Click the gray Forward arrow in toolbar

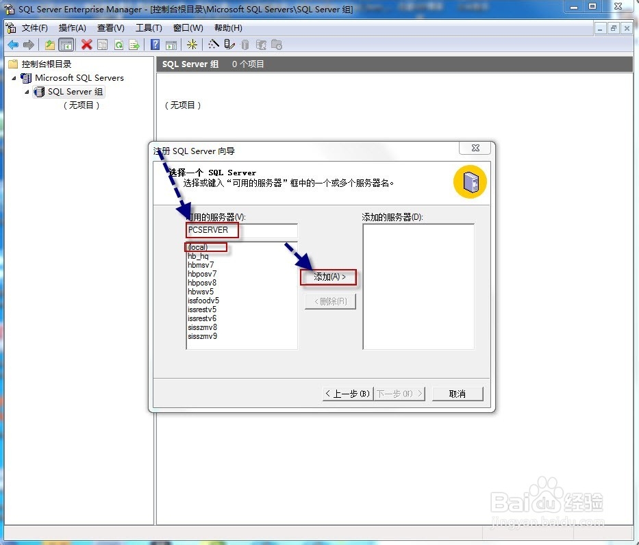coord(29,45)
